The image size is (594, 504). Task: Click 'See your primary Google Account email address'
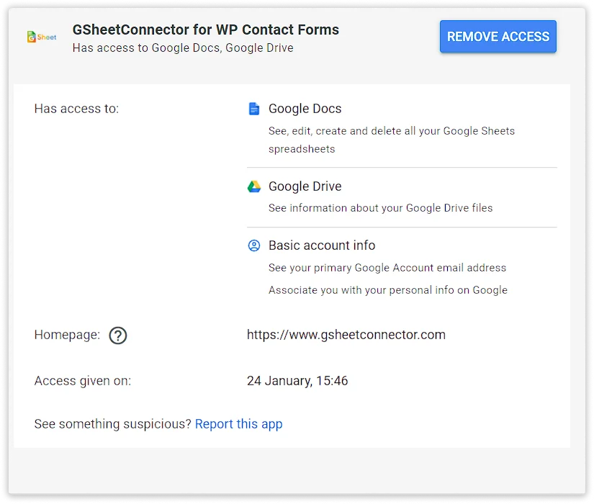387,268
